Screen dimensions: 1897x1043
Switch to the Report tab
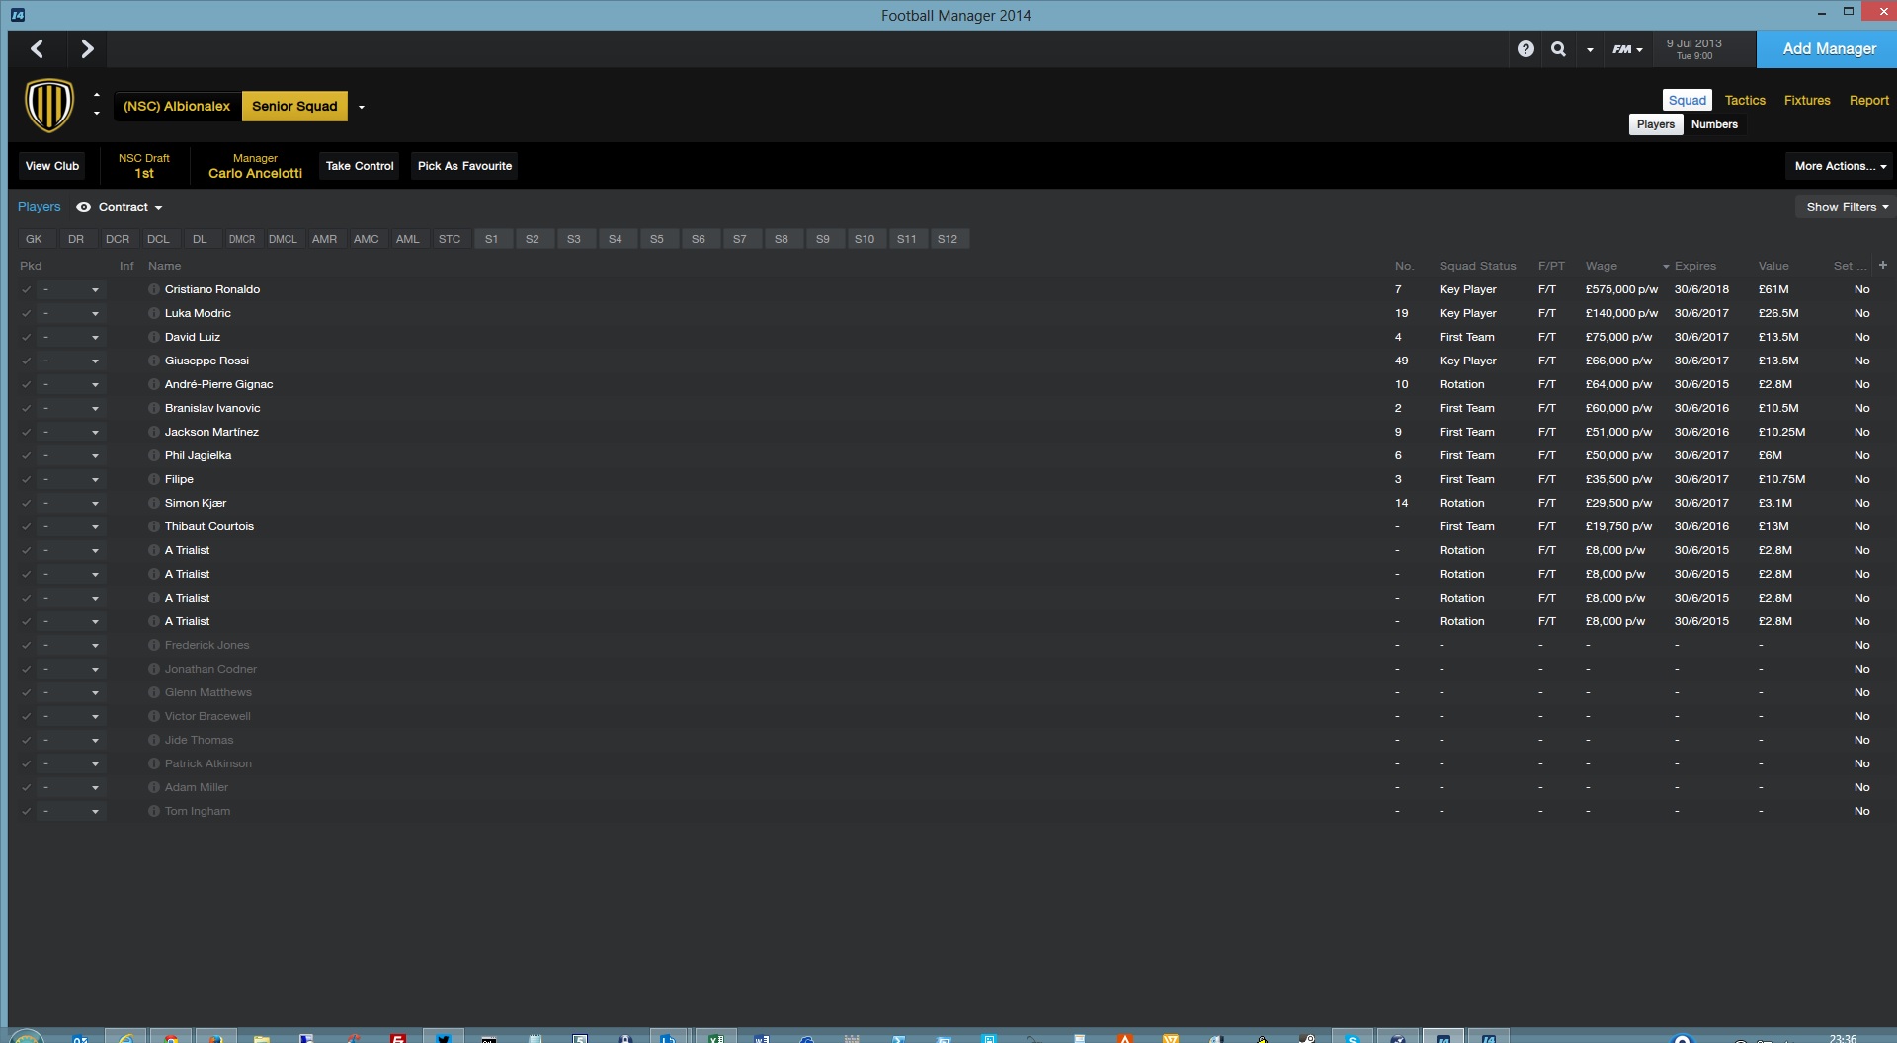[1868, 100]
